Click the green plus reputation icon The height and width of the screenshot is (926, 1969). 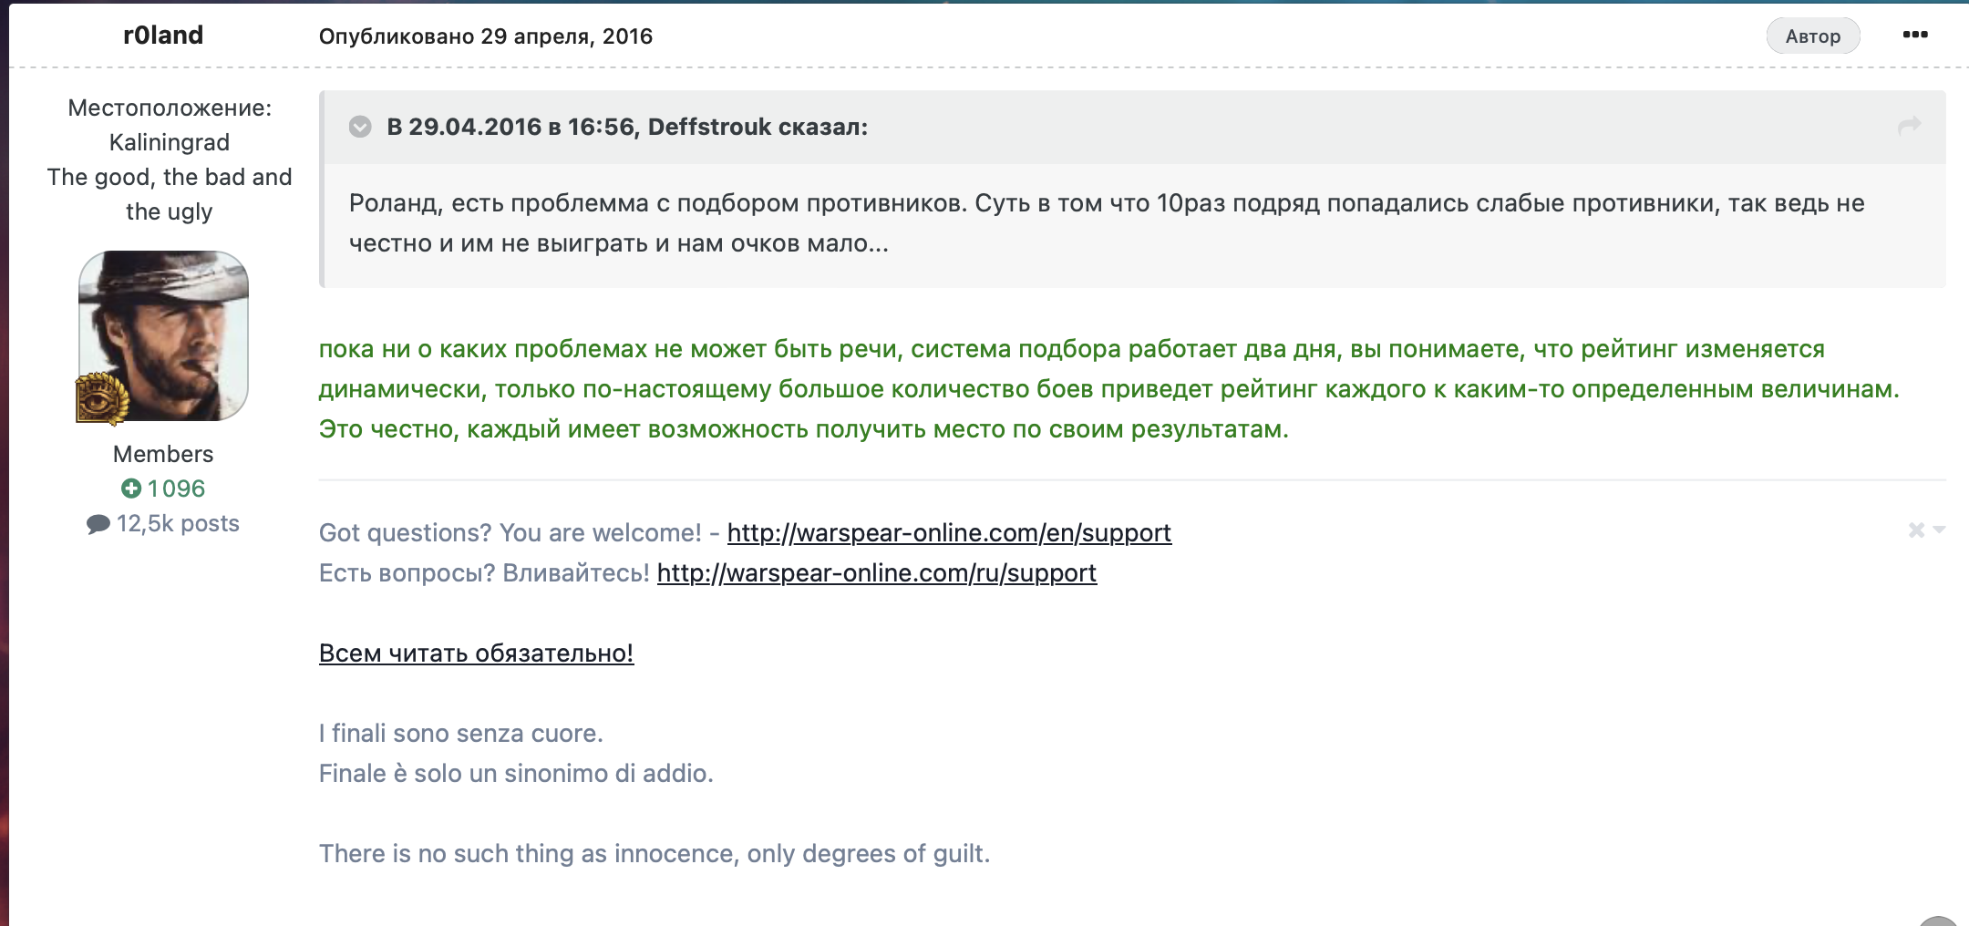coord(131,489)
